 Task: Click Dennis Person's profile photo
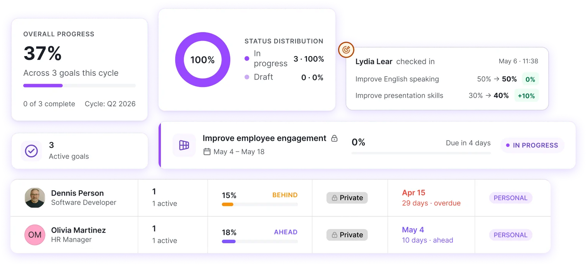[35, 198]
